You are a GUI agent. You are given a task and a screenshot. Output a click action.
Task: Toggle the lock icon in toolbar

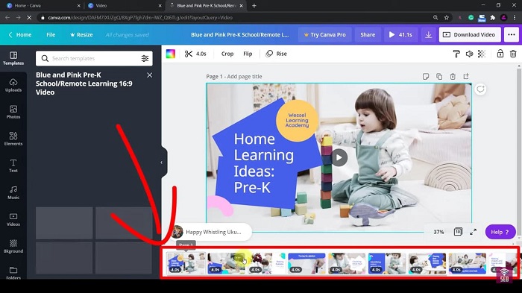(x=500, y=54)
